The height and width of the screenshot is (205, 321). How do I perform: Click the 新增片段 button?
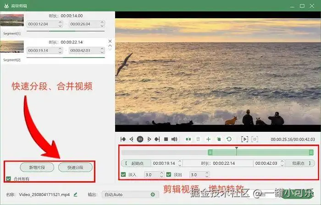[37, 167]
